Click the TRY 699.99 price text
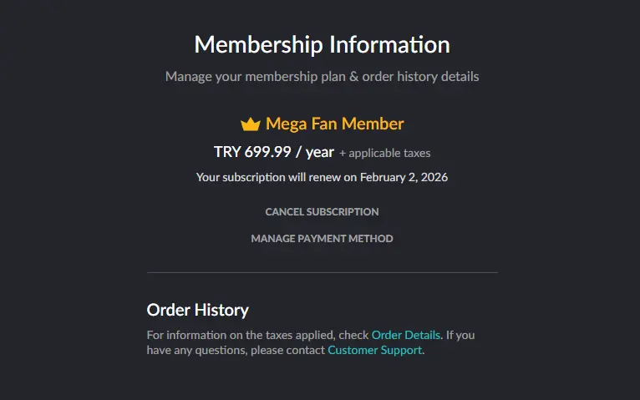640x400 pixels. point(252,152)
